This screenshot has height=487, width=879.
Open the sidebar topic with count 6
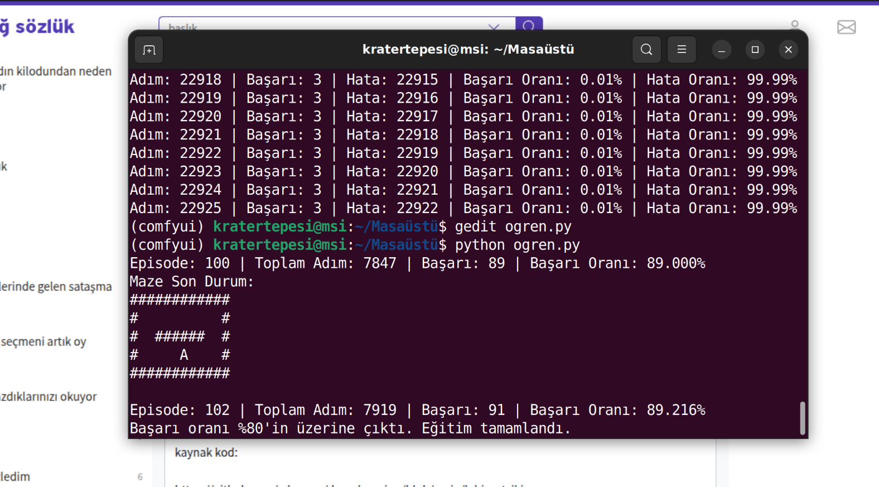17,476
